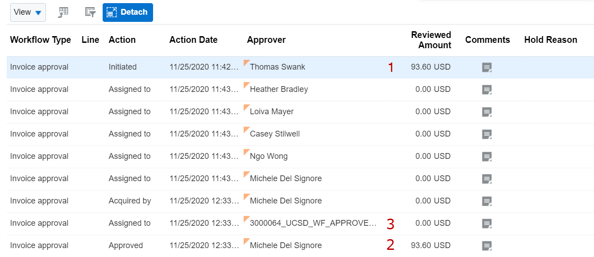
Task: Select Heather Bradley approver cell
Action: [278, 89]
